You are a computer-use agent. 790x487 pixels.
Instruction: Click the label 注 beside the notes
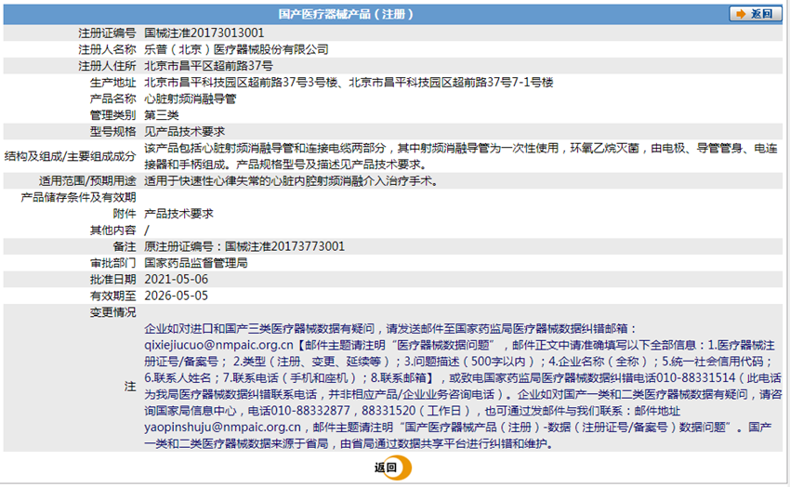click(130, 387)
